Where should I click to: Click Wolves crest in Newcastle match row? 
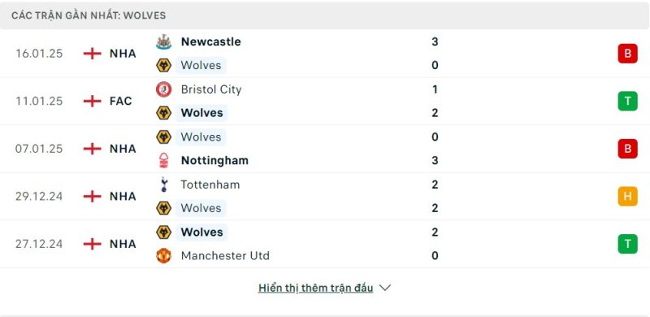pyautogui.click(x=164, y=65)
